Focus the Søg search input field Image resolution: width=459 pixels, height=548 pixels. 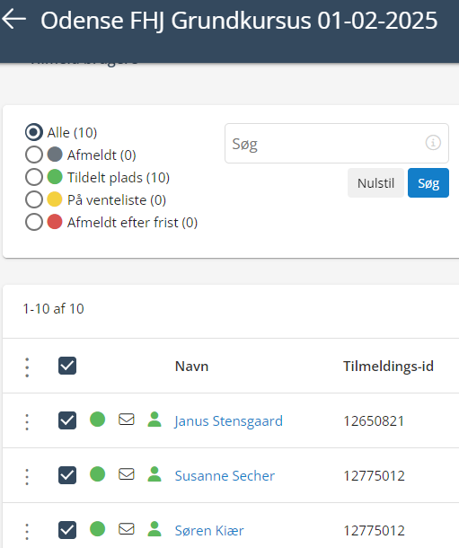(x=337, y=144)
